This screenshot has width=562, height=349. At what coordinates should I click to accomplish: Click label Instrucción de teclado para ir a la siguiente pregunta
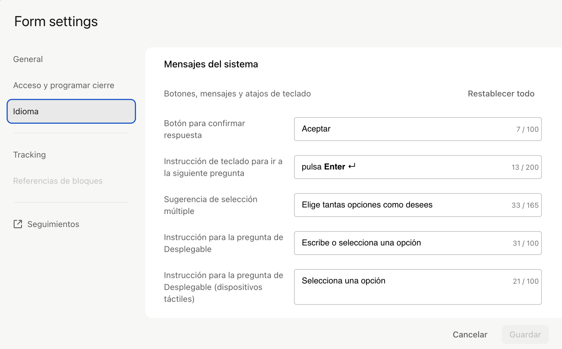coord(223,167)
